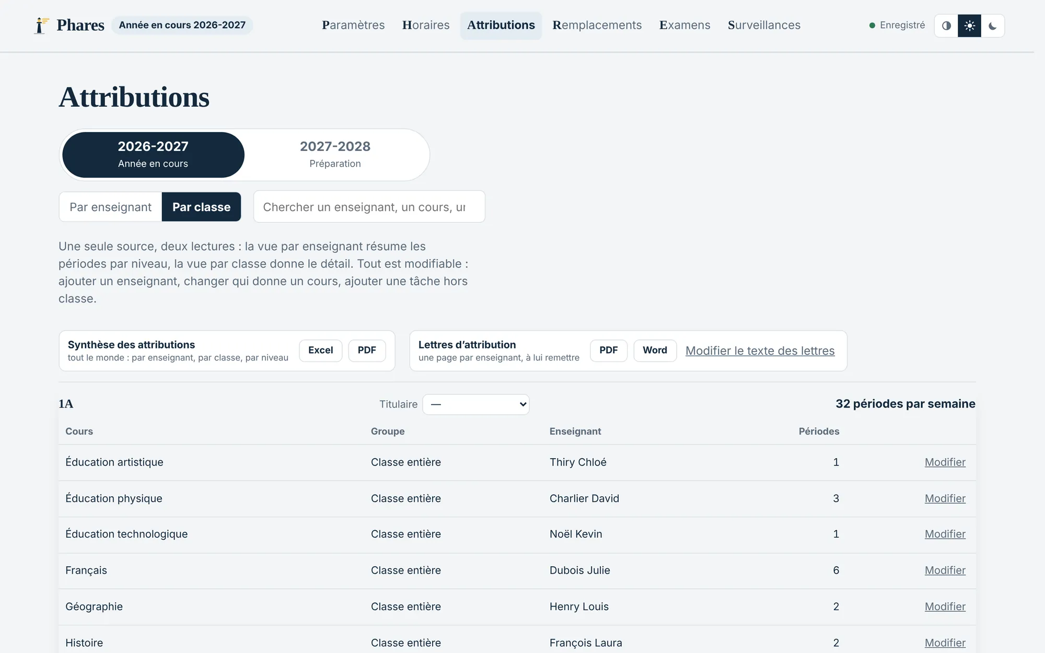This screenshot has width=1045, height=653.
Task: Open the Surveillances section
Action: tap(764, 25)
